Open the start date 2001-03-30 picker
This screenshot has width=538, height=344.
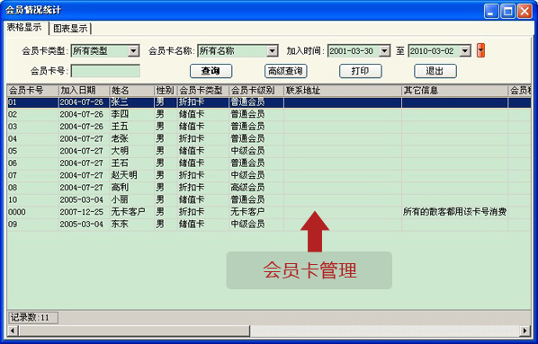[x=385, y=51]
